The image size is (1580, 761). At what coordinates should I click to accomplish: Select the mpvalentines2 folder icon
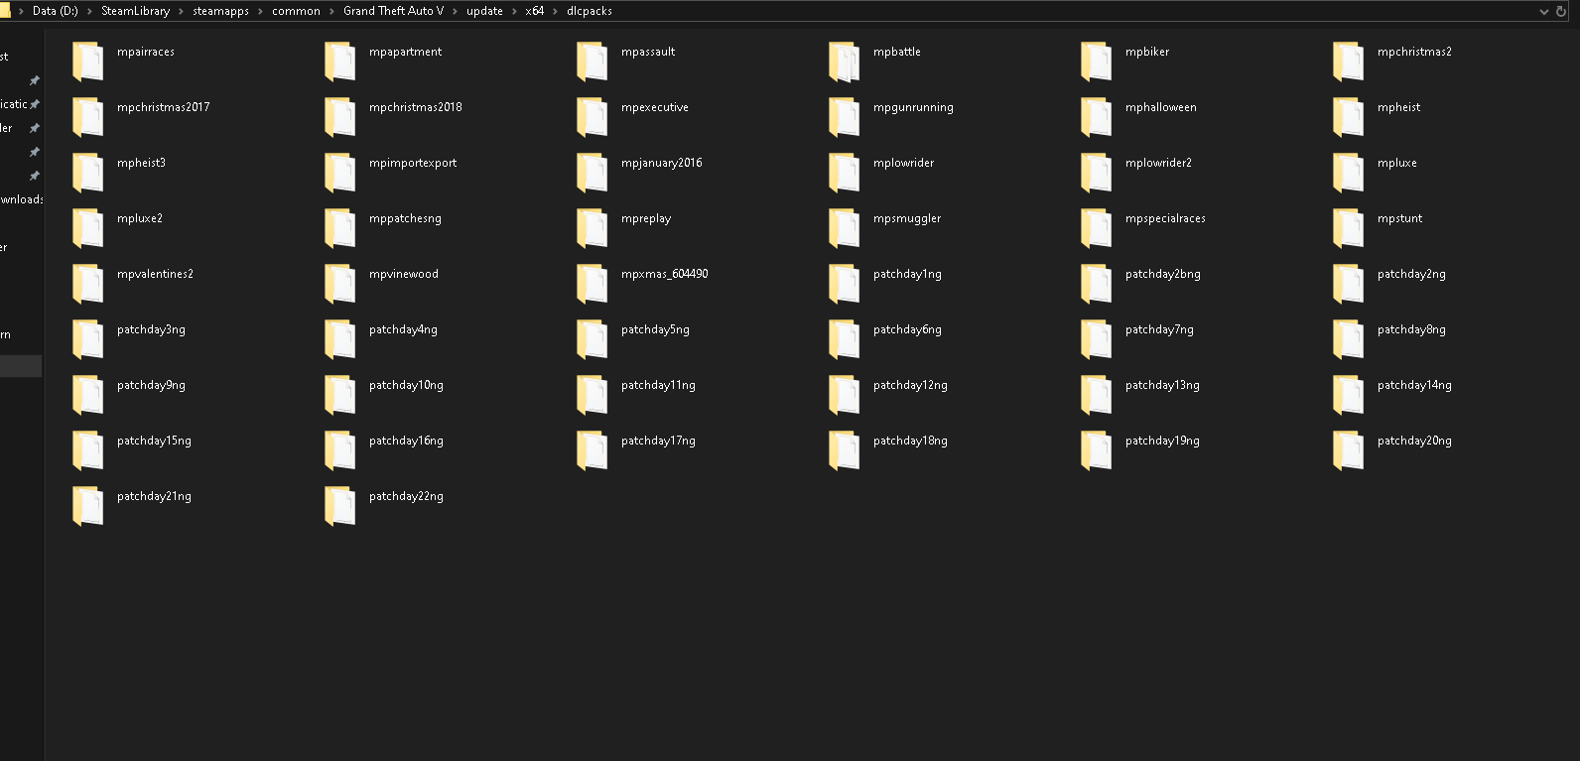(87, 283)
